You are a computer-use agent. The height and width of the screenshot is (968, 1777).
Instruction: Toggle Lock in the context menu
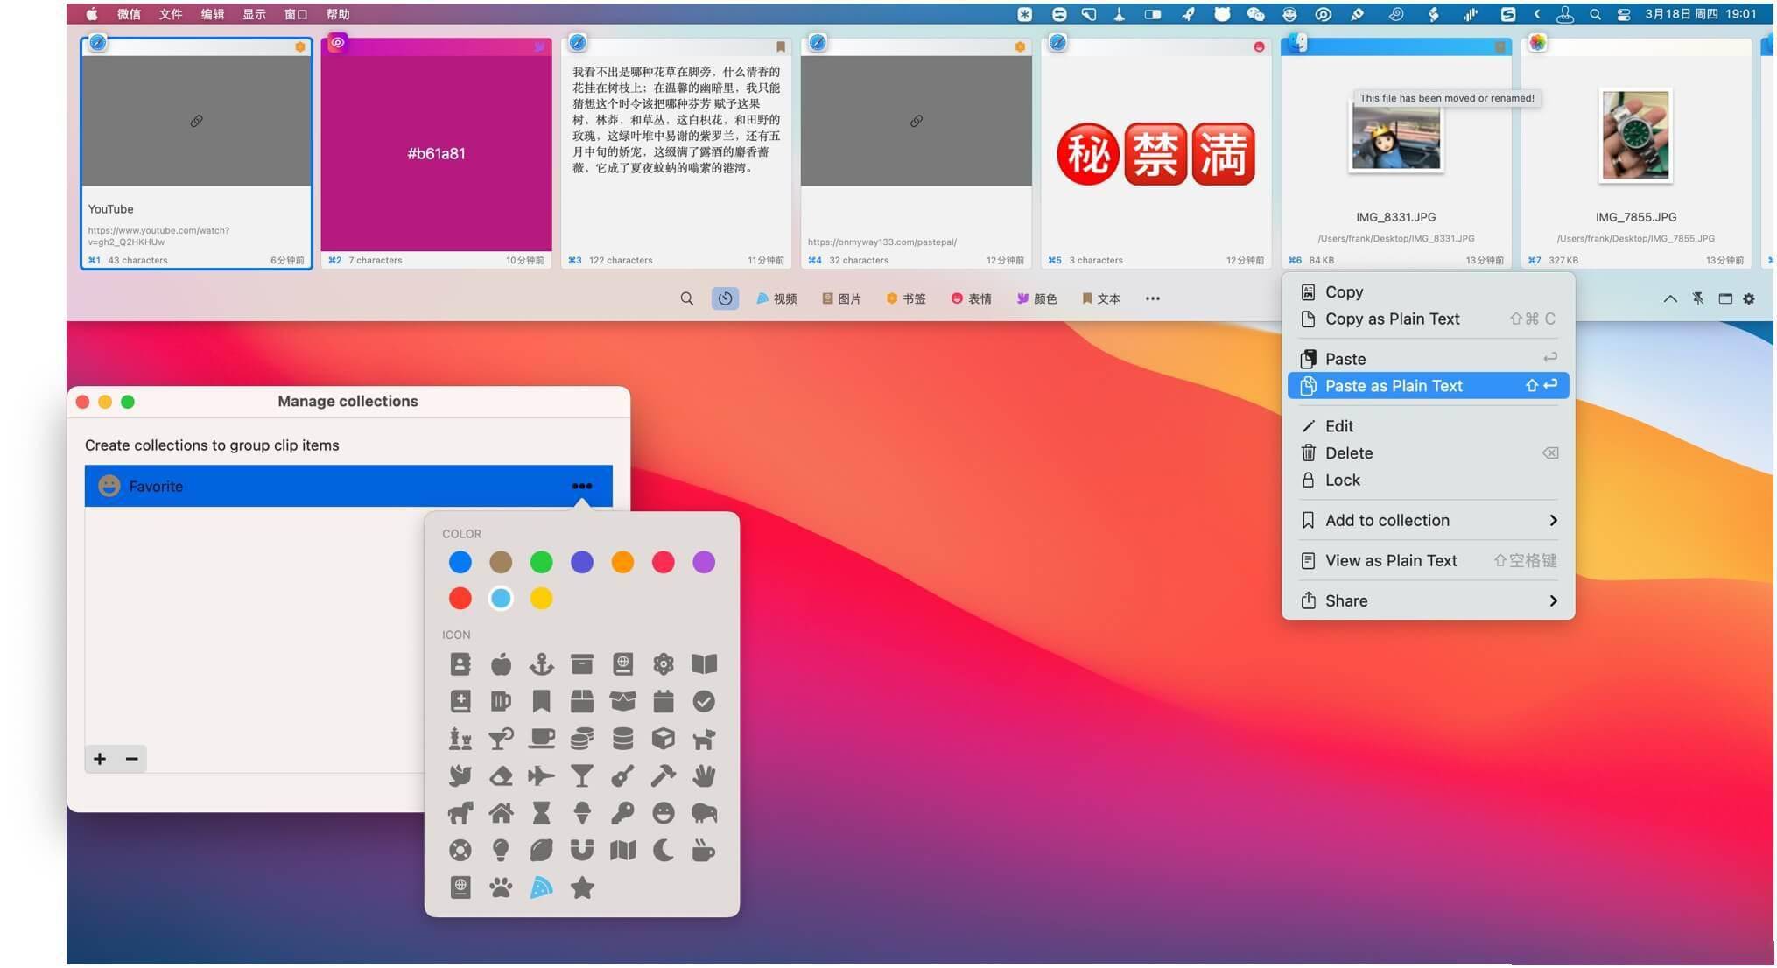pyautogui.click(x=1342, y=480)
